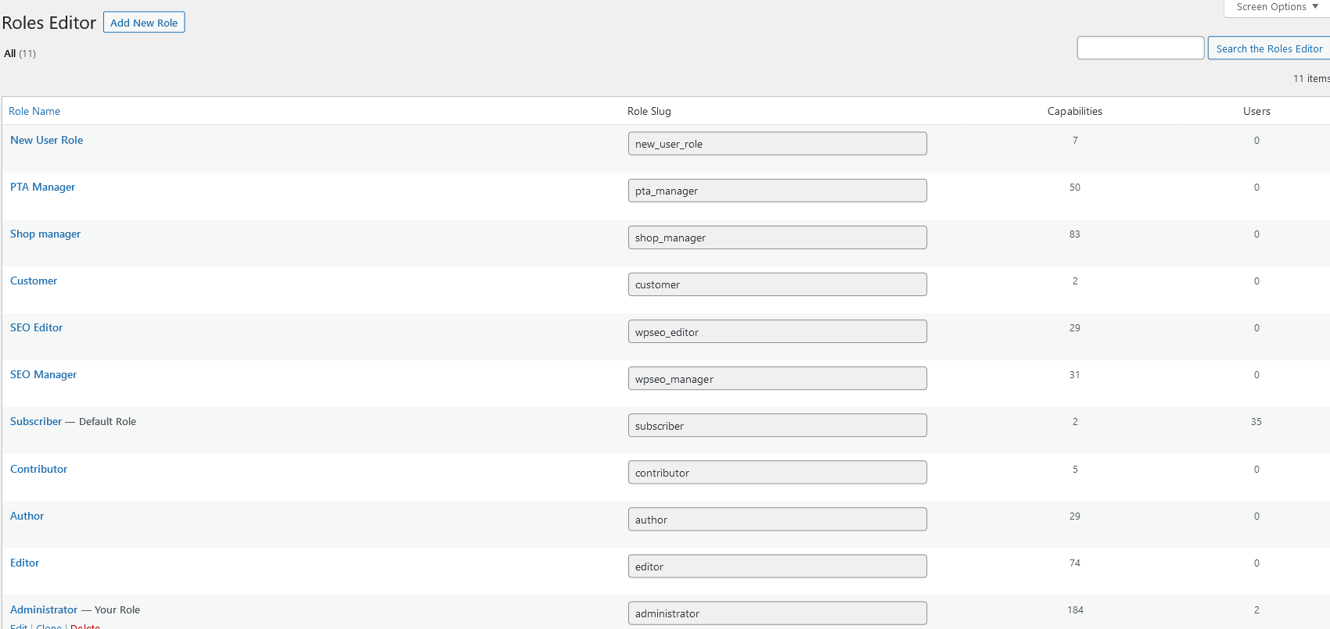Open the Editor role link
The width and height of the screenshot is (1330, 629).
pos(24,563)
